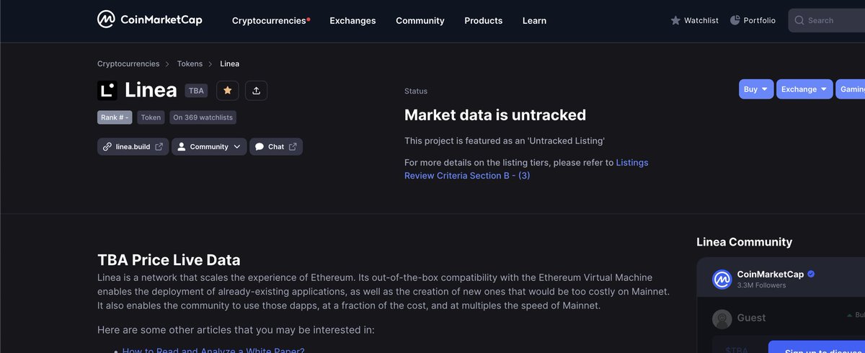Expand the Buy dropdown
Image resolution: width=865 pixels, height=353 pixels.
pyautogui.click(x=756, y=89)
